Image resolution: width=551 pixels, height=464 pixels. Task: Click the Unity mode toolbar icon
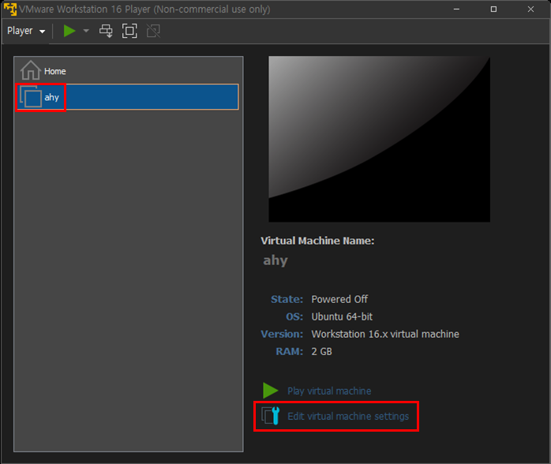pos(153,31)
